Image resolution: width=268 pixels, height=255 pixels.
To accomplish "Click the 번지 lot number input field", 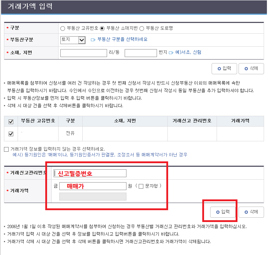I will (x=141, y=53).
